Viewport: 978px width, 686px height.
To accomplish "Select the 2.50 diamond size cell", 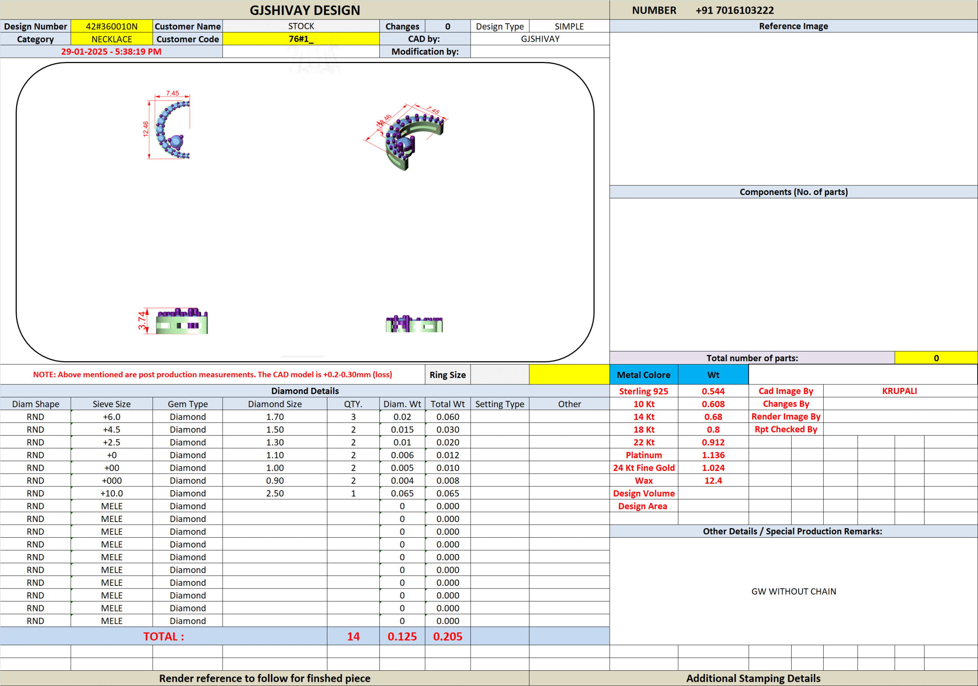I will coord(275,493).
